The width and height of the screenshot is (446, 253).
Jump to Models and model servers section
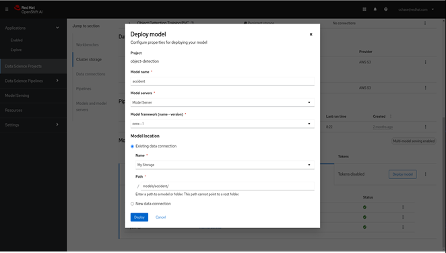[x=91, y=106]
